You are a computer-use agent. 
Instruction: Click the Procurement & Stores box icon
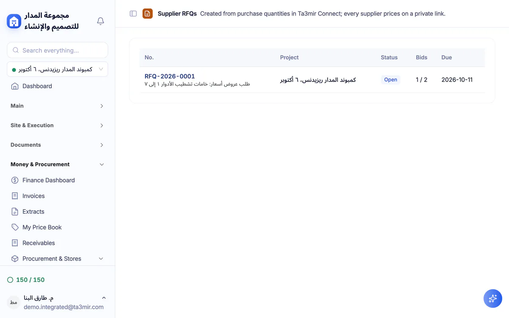point(15,259)
